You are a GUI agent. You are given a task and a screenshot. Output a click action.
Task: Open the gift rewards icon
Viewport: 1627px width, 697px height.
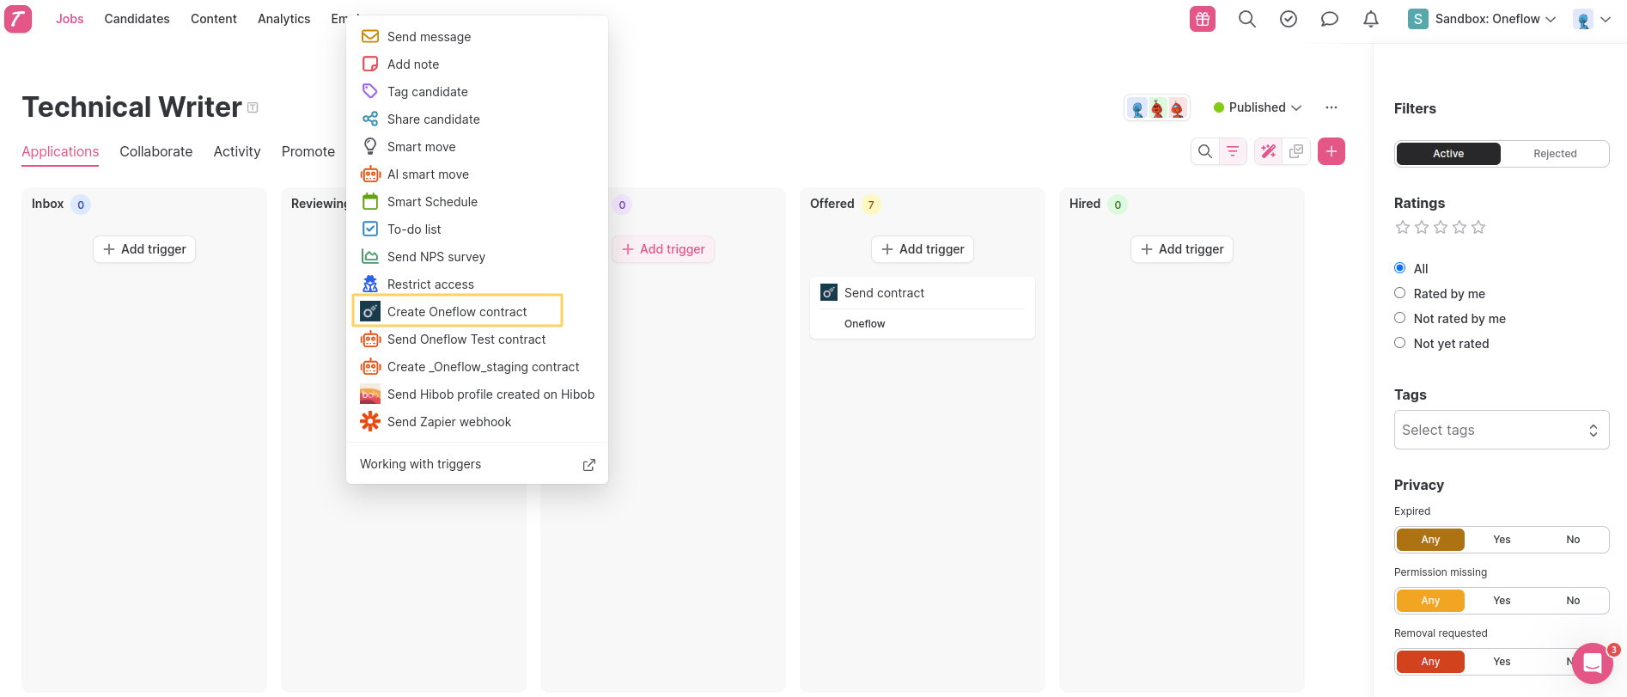[x=1203, y=19]
